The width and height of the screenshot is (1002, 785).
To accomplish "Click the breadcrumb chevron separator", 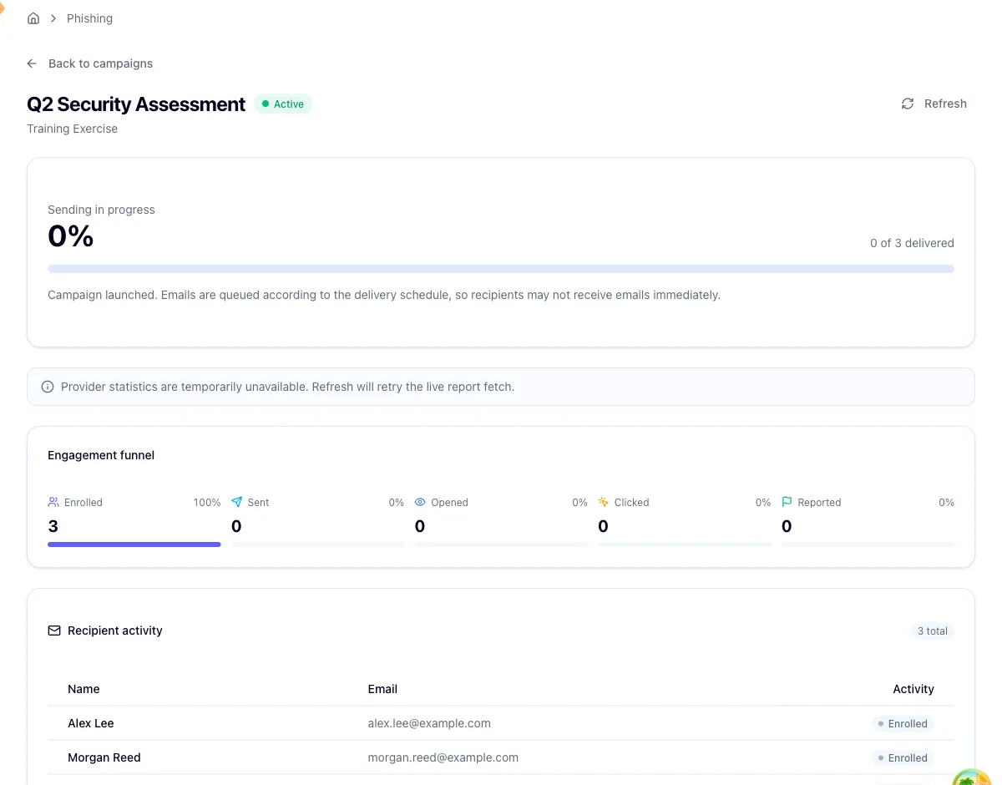I will pos(53,18).
